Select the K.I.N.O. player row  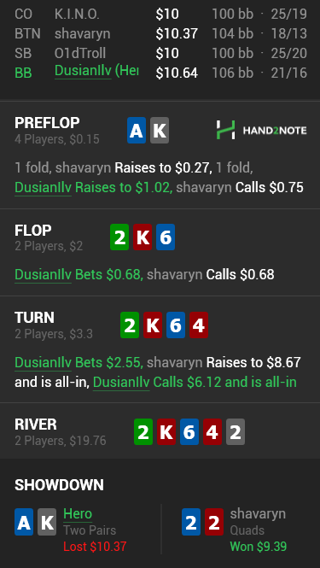coord(160,15)
